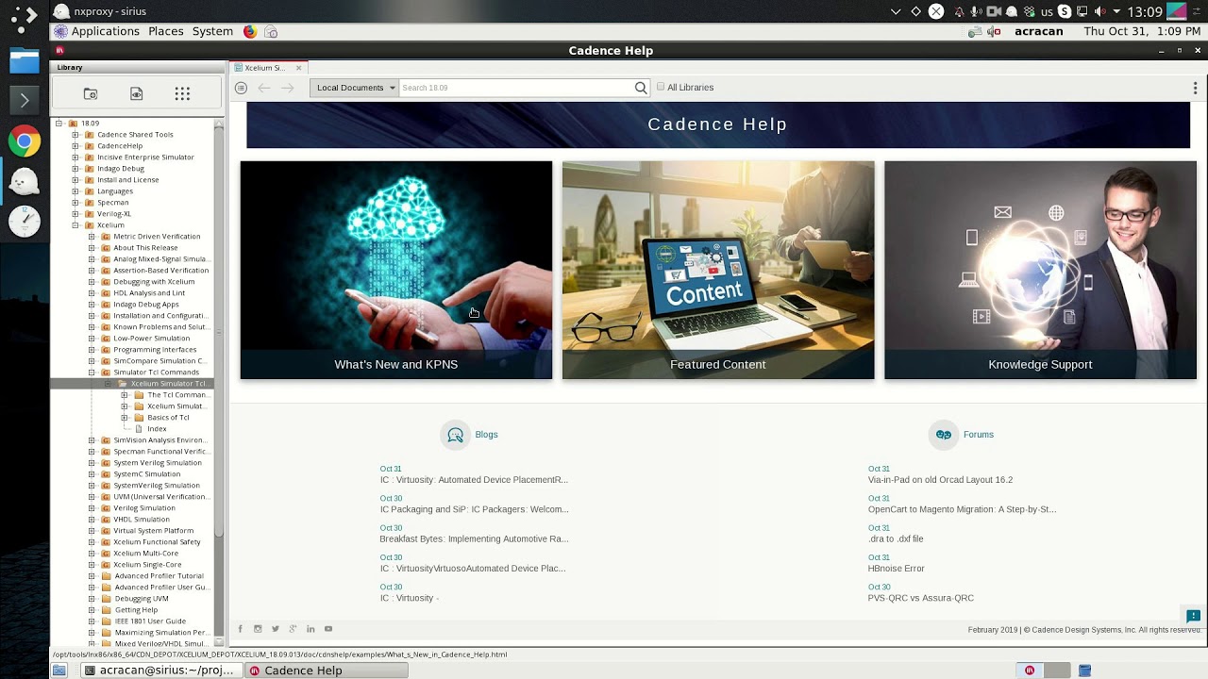Open the Facebook icon in the footer
The image size is (1208, 679).
point(240,629)
